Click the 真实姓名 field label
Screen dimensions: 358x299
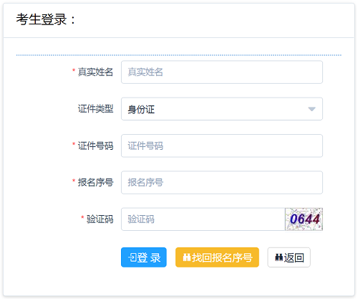pyautogui.click(x=95, y=72)
